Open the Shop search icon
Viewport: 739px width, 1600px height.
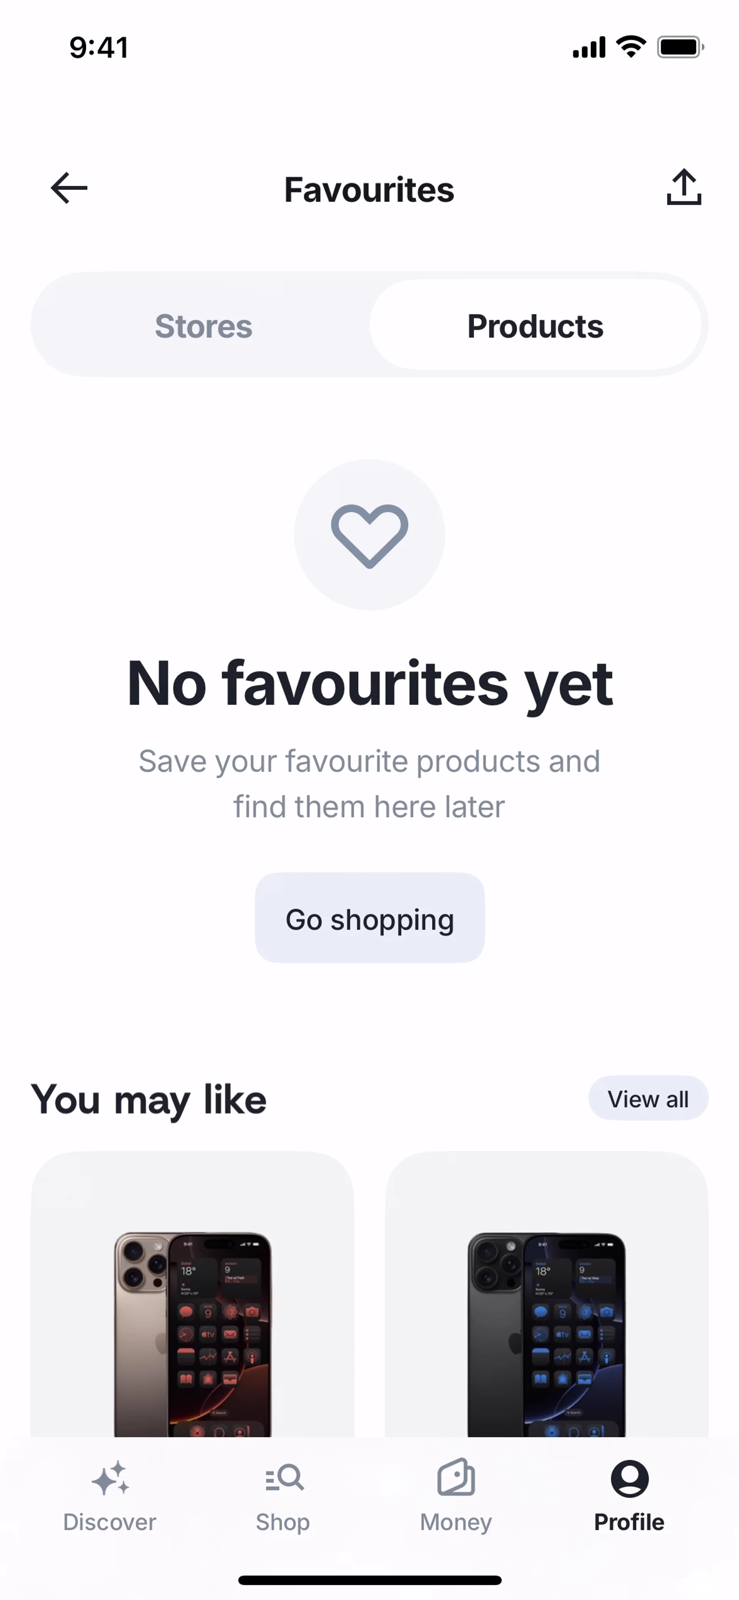284,1478
